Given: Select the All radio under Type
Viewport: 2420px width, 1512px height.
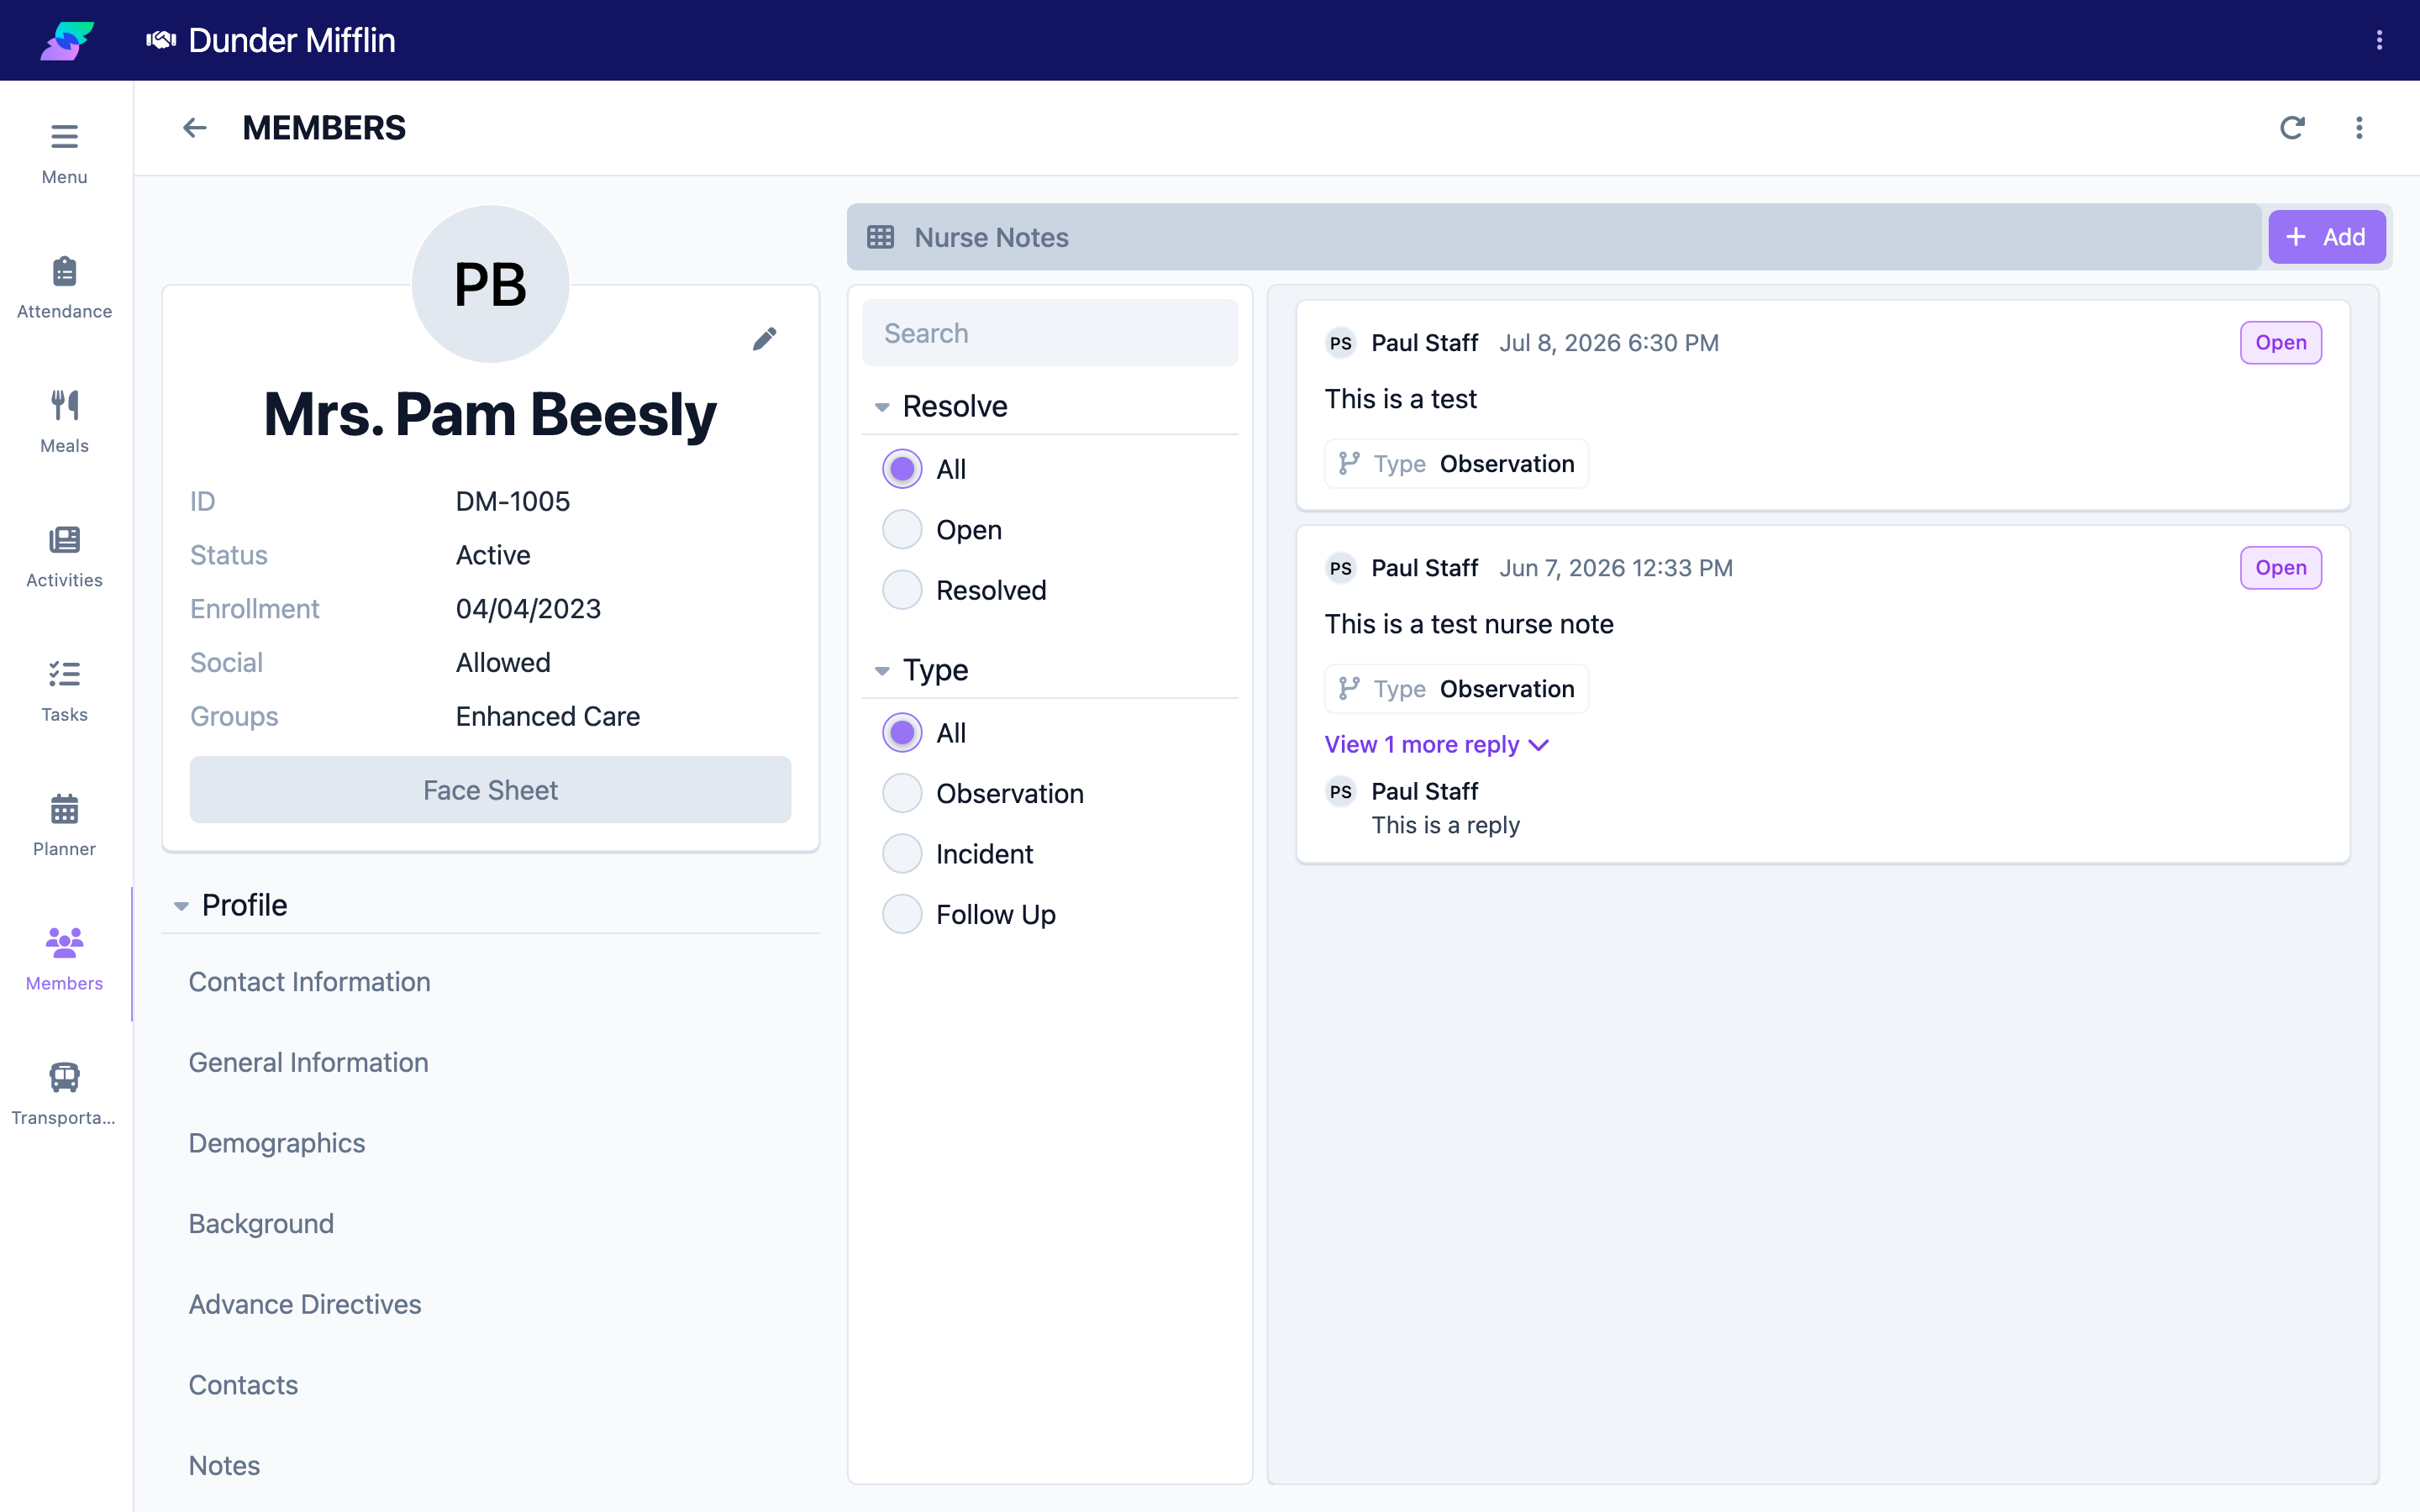Looking at the screenshot, I should (902, 733).
